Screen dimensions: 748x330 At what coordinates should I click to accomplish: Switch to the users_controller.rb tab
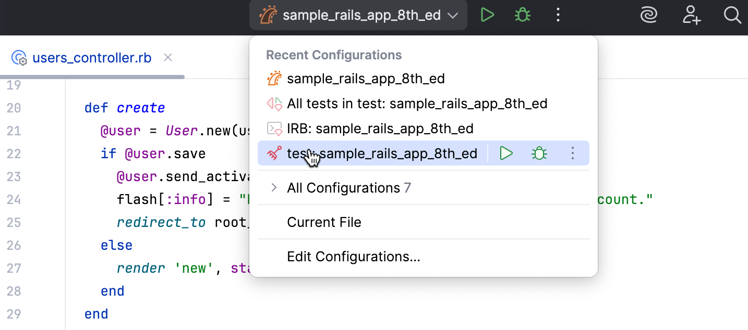click(92, 57)
